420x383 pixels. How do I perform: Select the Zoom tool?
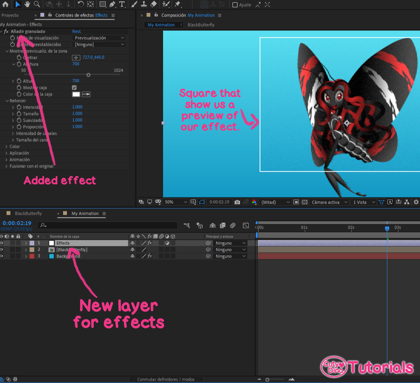point(37,5)
